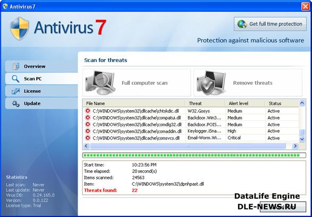Click the Remove threats button
This screenshot has height=217, width=312.
[x=248, y=83]
